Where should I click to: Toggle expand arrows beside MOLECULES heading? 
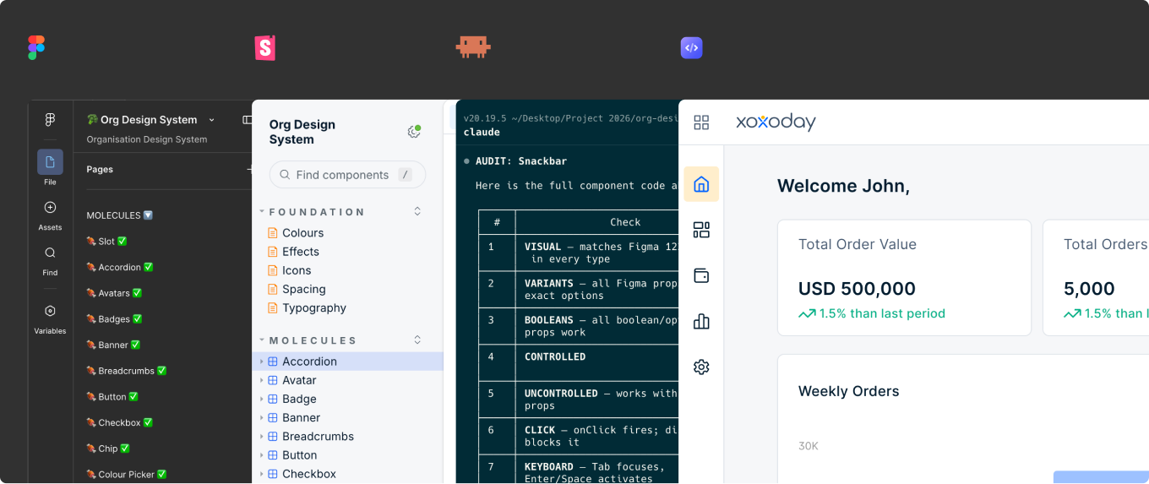click(x=417, y=340)
